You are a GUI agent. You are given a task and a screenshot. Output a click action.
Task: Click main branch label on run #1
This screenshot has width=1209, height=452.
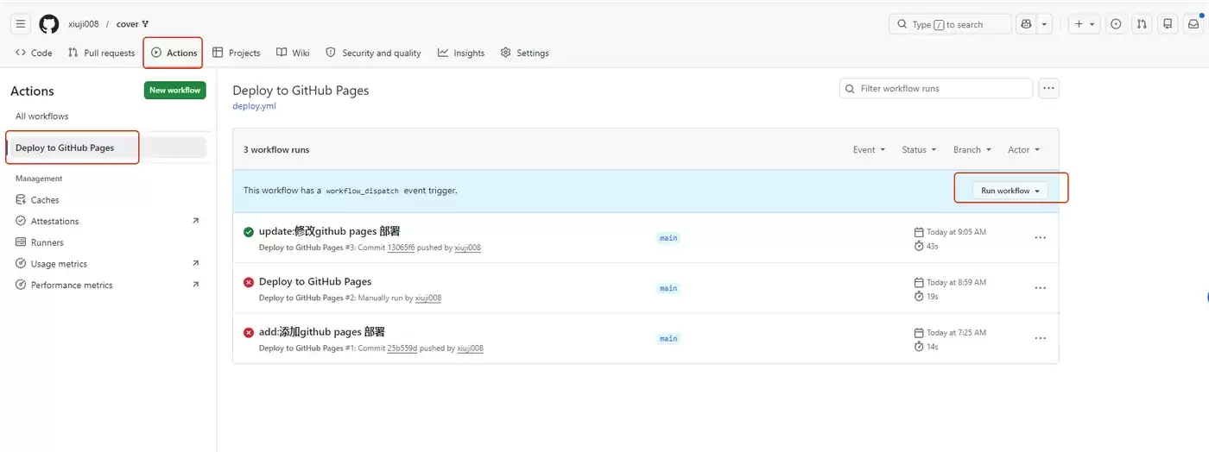pyautogui.click(x=668, y=339)
